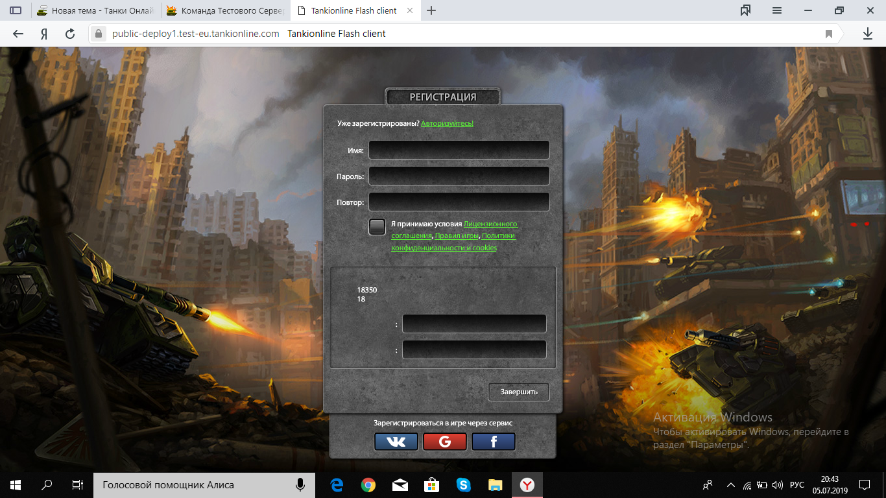Activate Alice microphone icon
The height and width of the screenshot is (498, 886).
(300, 484)
